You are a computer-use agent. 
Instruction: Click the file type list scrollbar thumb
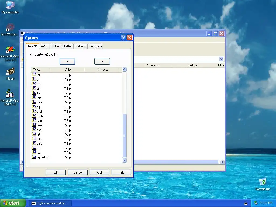pos(125,136)
